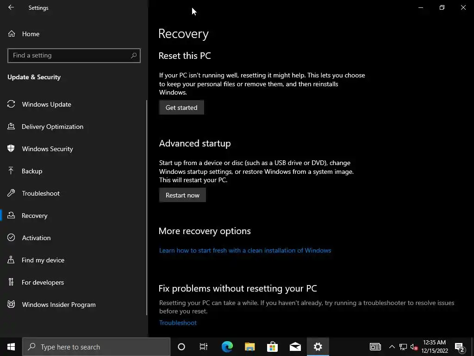474x356 pixels.
Task: Click the Windows Security shield icon
Action: click(x=11, y=148)
